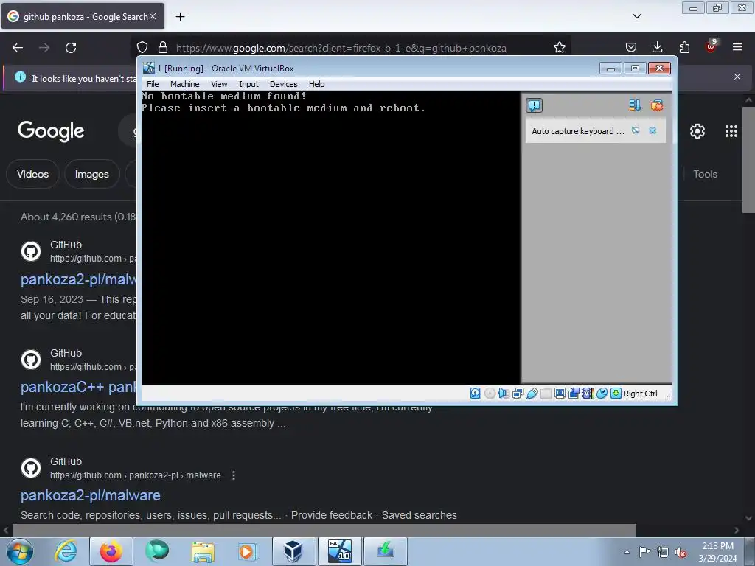Viewport: 755px width, 566px height.
Task: Launch Internet Explorer from the taskbar
Action: pos(66,551)
